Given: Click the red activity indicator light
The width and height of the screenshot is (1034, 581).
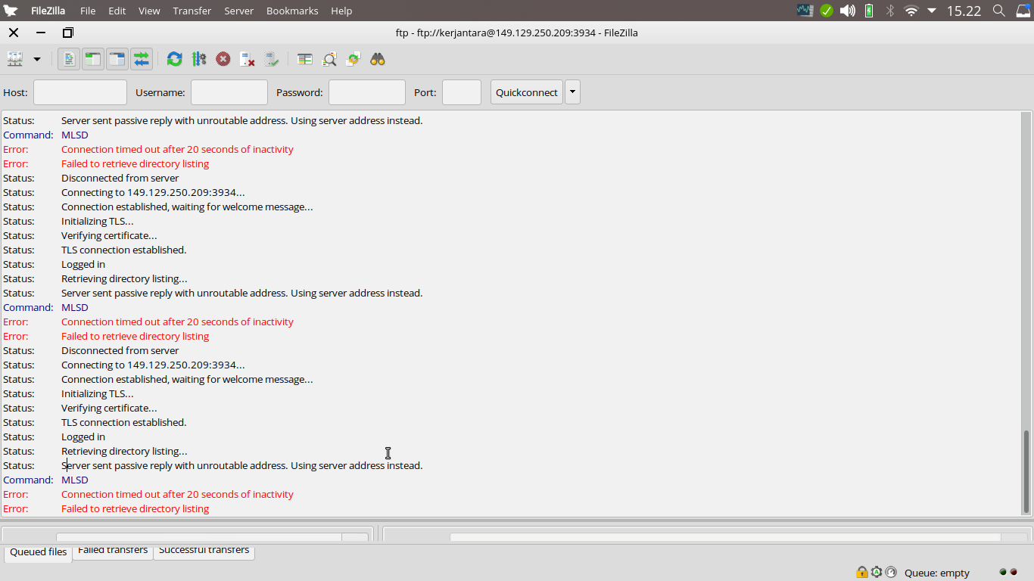Looking at the screenshot, I should pyautogui.click(x=1014, y=572).
